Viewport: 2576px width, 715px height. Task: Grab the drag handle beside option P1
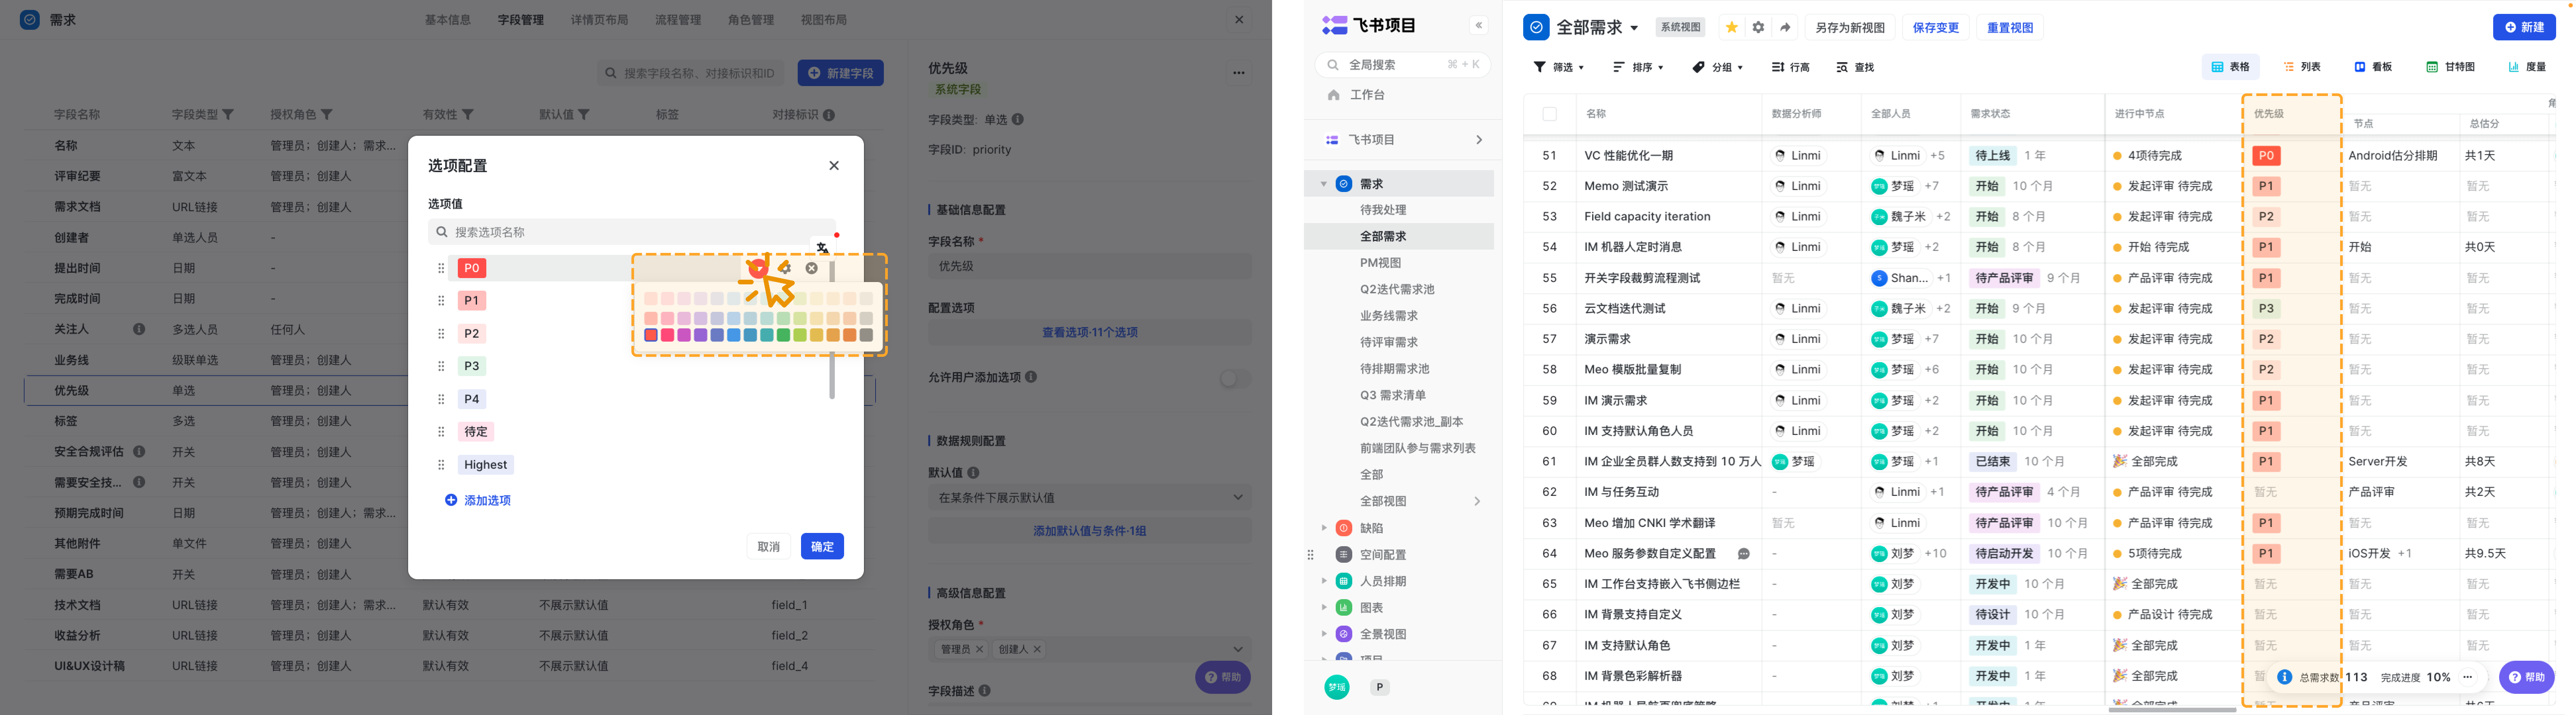coord(441,301)
